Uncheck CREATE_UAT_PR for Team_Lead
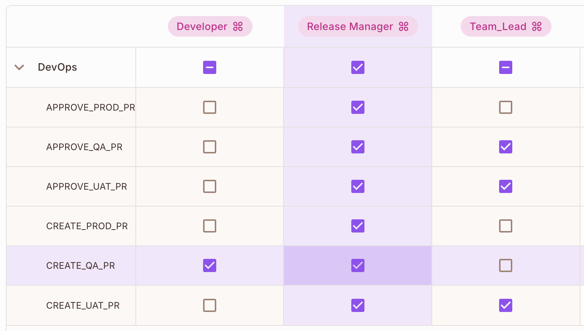The height and width of the screenshot is (331, 584). [506, 305]
